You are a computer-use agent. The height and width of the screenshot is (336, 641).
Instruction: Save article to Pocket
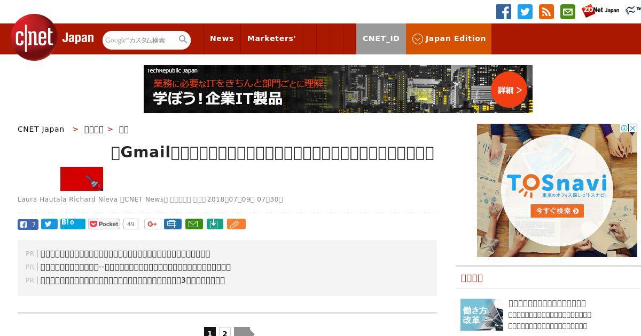tap(104, 224)
